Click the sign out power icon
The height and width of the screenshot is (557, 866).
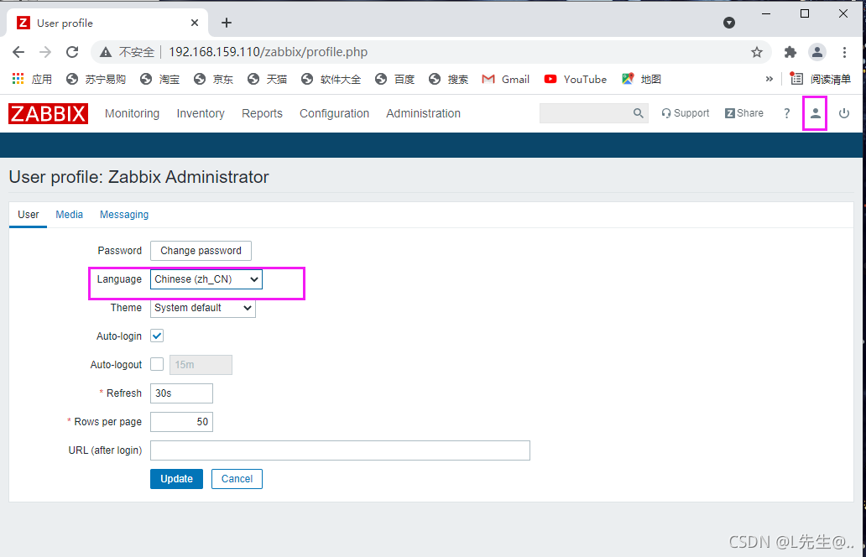coord(844,113)
